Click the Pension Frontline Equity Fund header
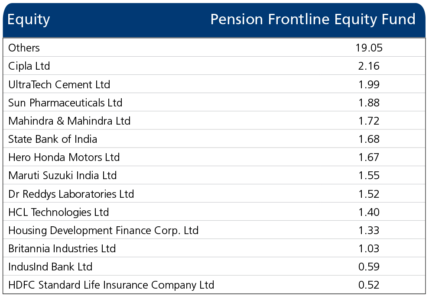This screenshot has width=429, height=299. [313, 19]
